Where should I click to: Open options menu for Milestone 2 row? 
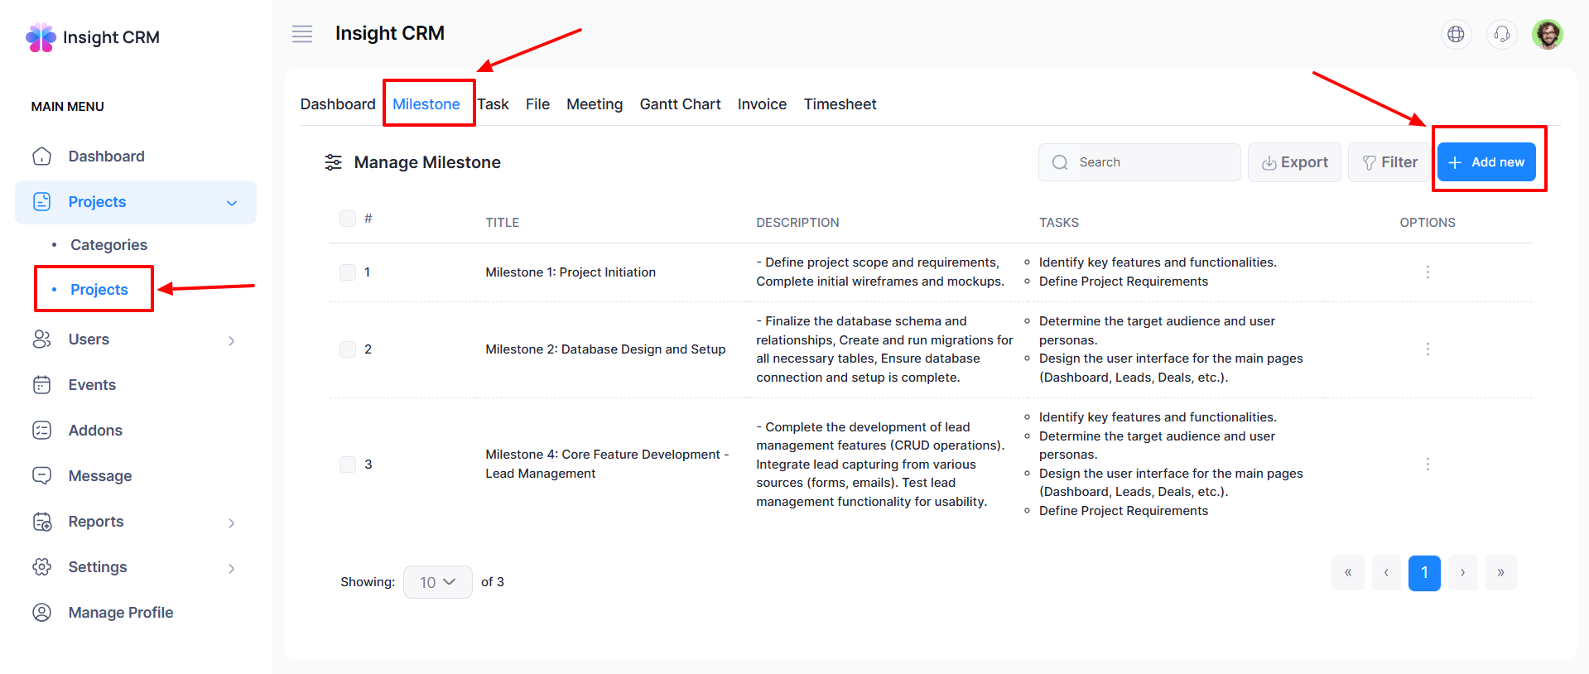point(1428,349)
